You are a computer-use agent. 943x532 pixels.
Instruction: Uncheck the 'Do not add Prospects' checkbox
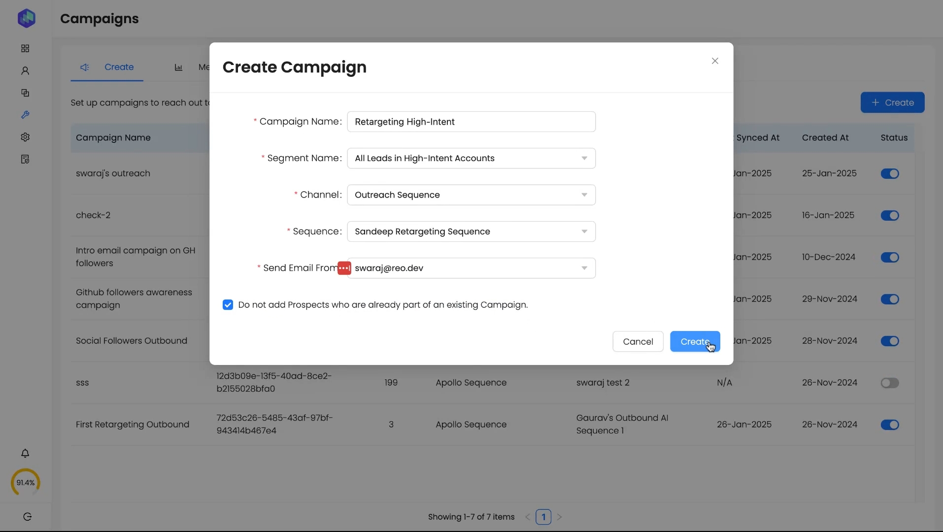[228, 305]
